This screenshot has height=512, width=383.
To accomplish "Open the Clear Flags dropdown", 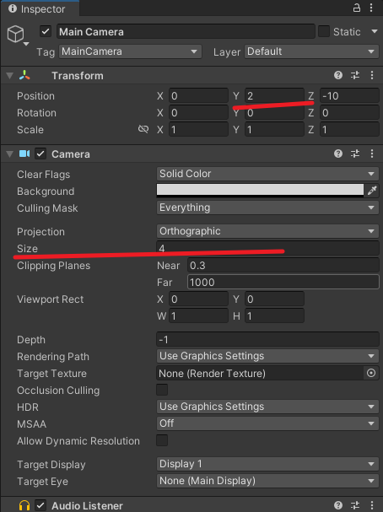I will [267, 174].
